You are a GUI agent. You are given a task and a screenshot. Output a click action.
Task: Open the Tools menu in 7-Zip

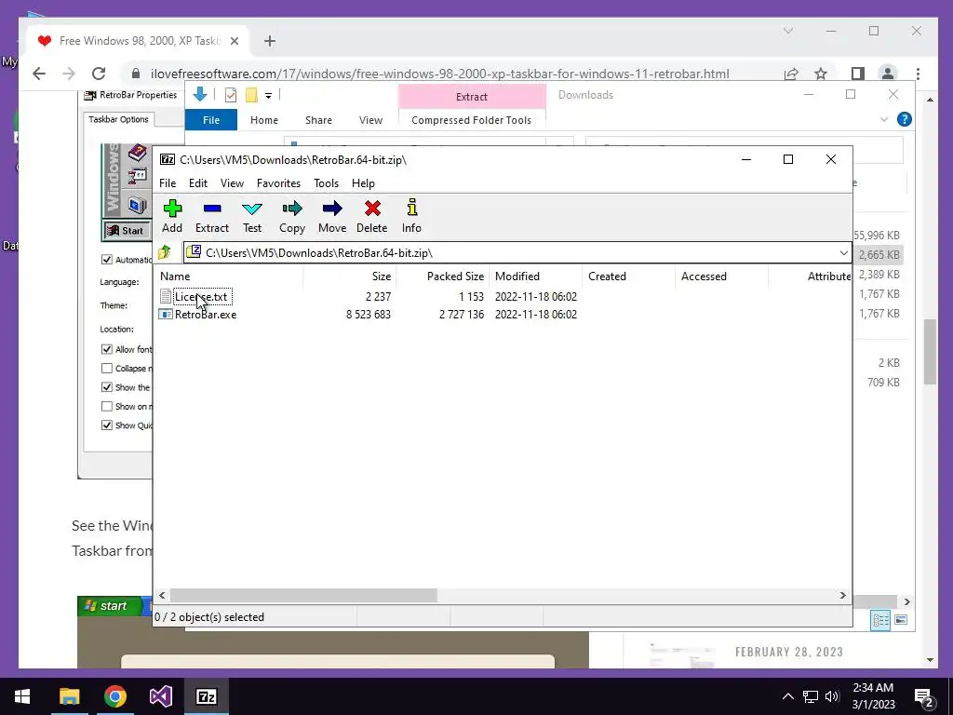click(326, 183)
